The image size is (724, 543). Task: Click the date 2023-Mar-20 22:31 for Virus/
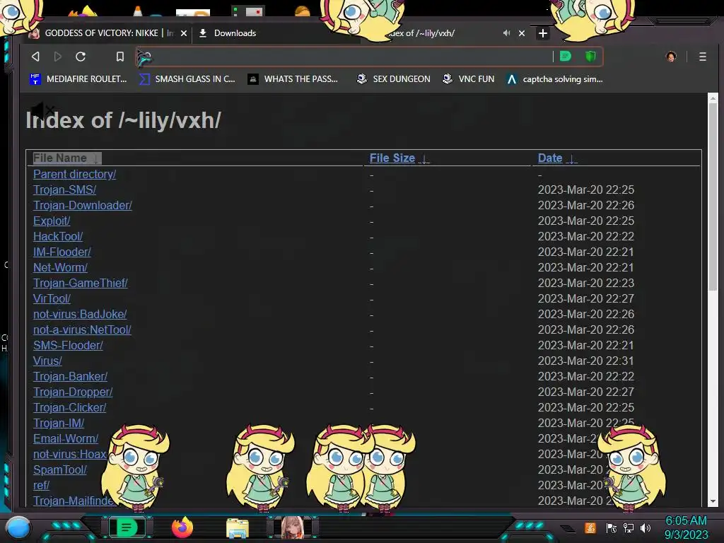(586, 361)
